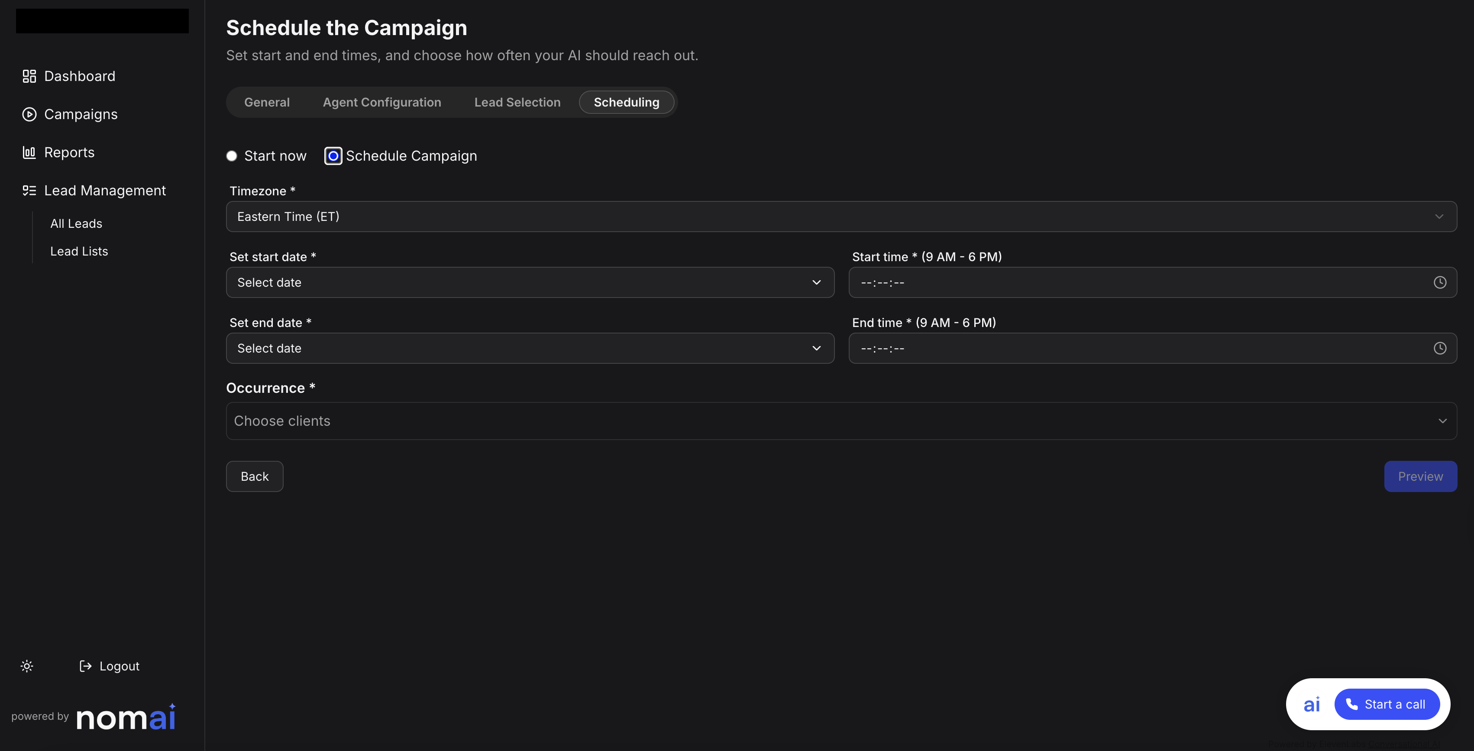Expand the Set start date selector
Image resolution: width=1474 pixels, height=751 pixels.
point(530,282)
